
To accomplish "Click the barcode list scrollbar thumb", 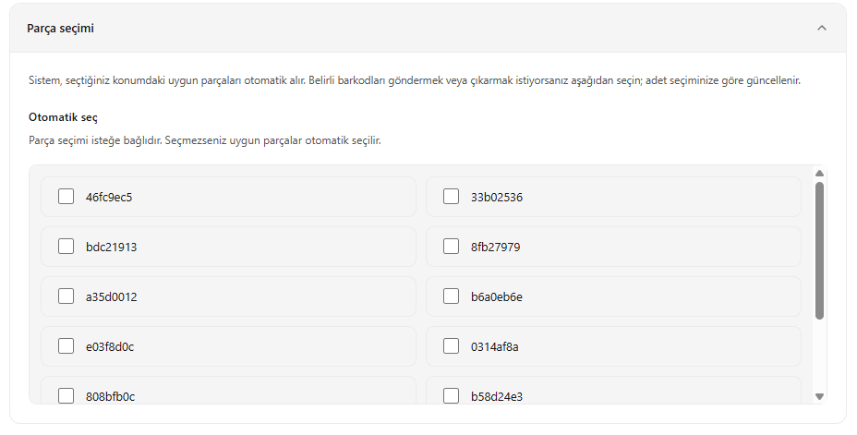I will (819, 250).
